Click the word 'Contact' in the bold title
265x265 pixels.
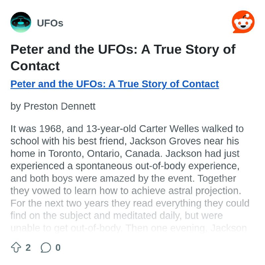point(35,66)
